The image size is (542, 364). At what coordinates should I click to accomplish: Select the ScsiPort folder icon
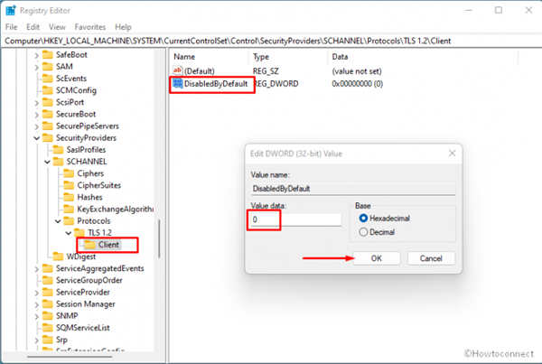pos(47,102)
